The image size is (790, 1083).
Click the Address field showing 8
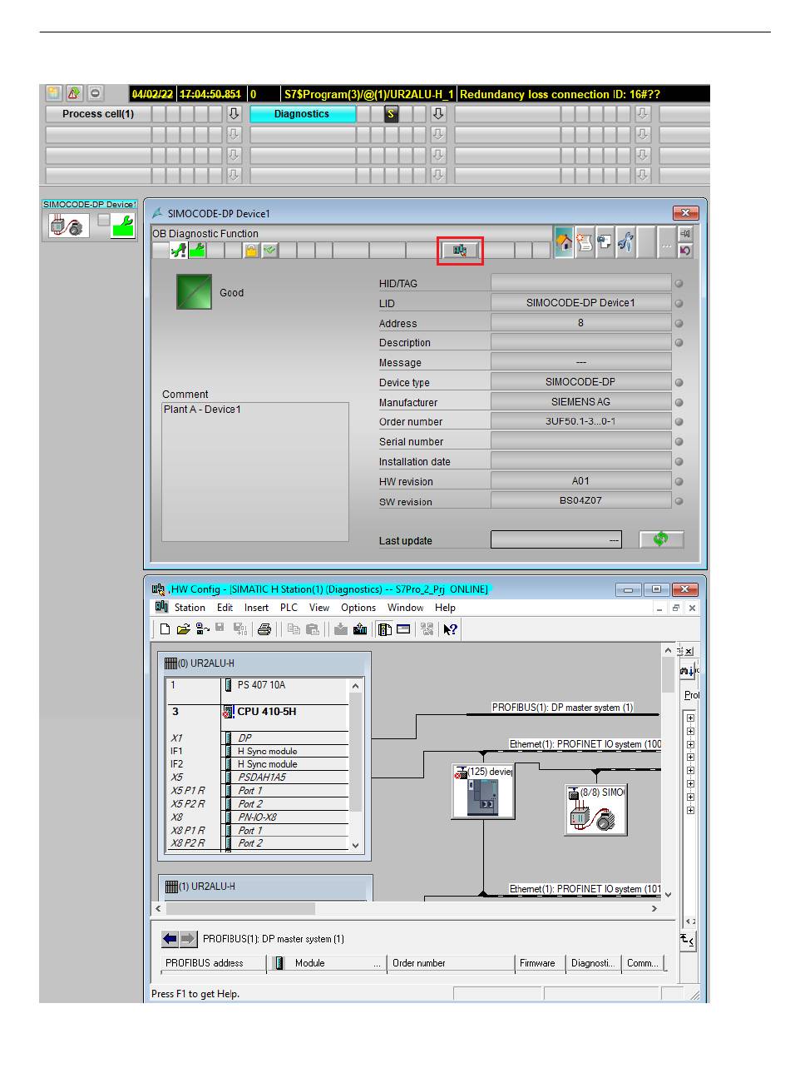(580, 323)
